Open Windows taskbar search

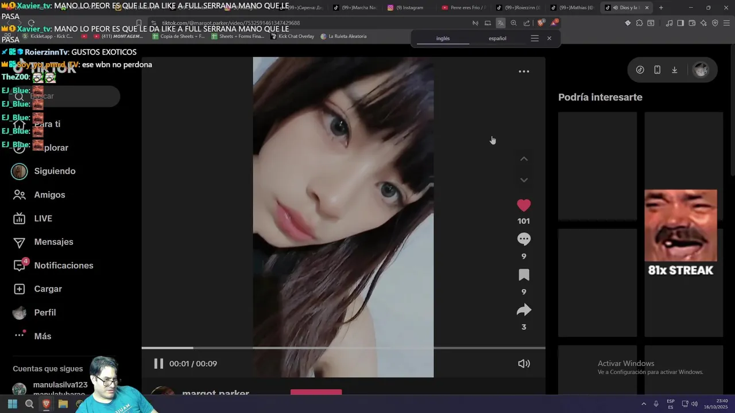pyautogui.click(x=29, y=404)
